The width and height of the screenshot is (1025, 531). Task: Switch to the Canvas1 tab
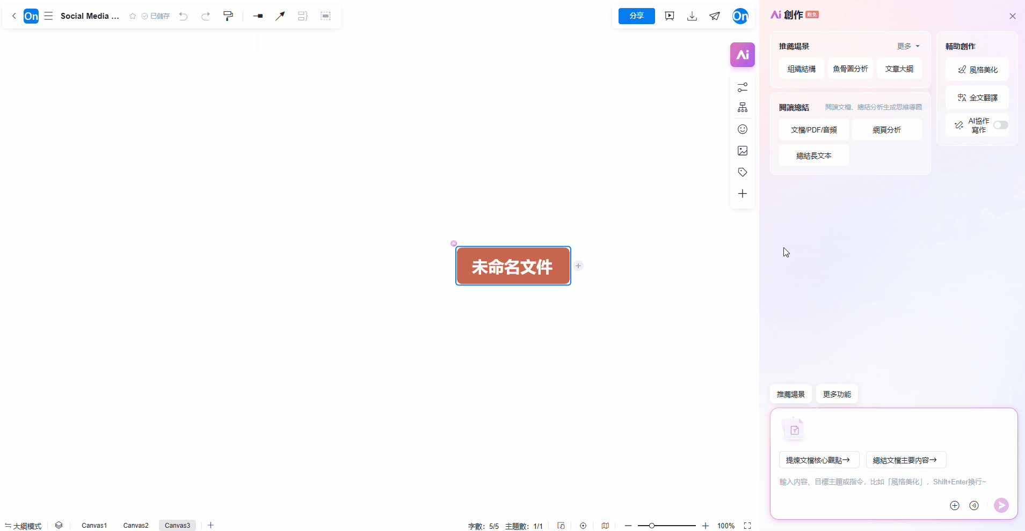coord(94,526)
